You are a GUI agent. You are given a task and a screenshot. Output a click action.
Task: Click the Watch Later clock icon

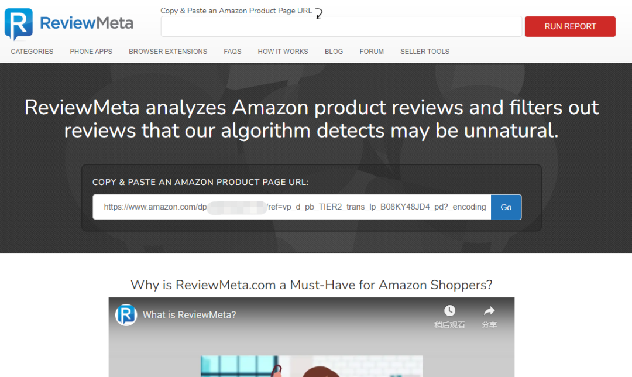(x=449, y=310)
